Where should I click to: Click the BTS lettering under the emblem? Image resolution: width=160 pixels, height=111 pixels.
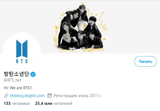coord(22,61)
